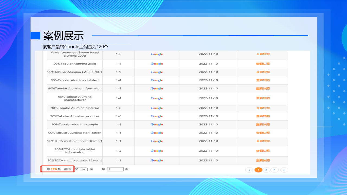
Task: Select keyword cell '90%TCCA multiple tablet information'
Action: (x=75, y=151)
